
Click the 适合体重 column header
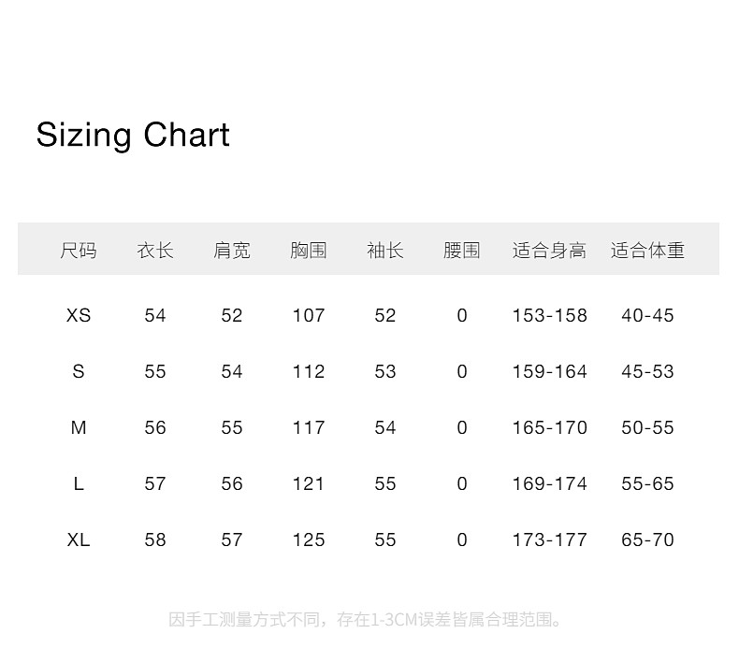tap(647, 250)
